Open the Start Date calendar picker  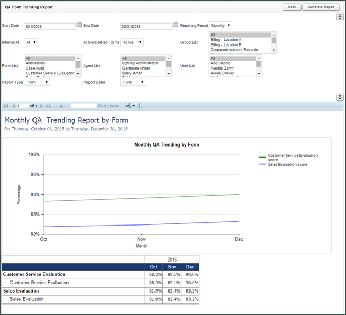pos(79,25)
